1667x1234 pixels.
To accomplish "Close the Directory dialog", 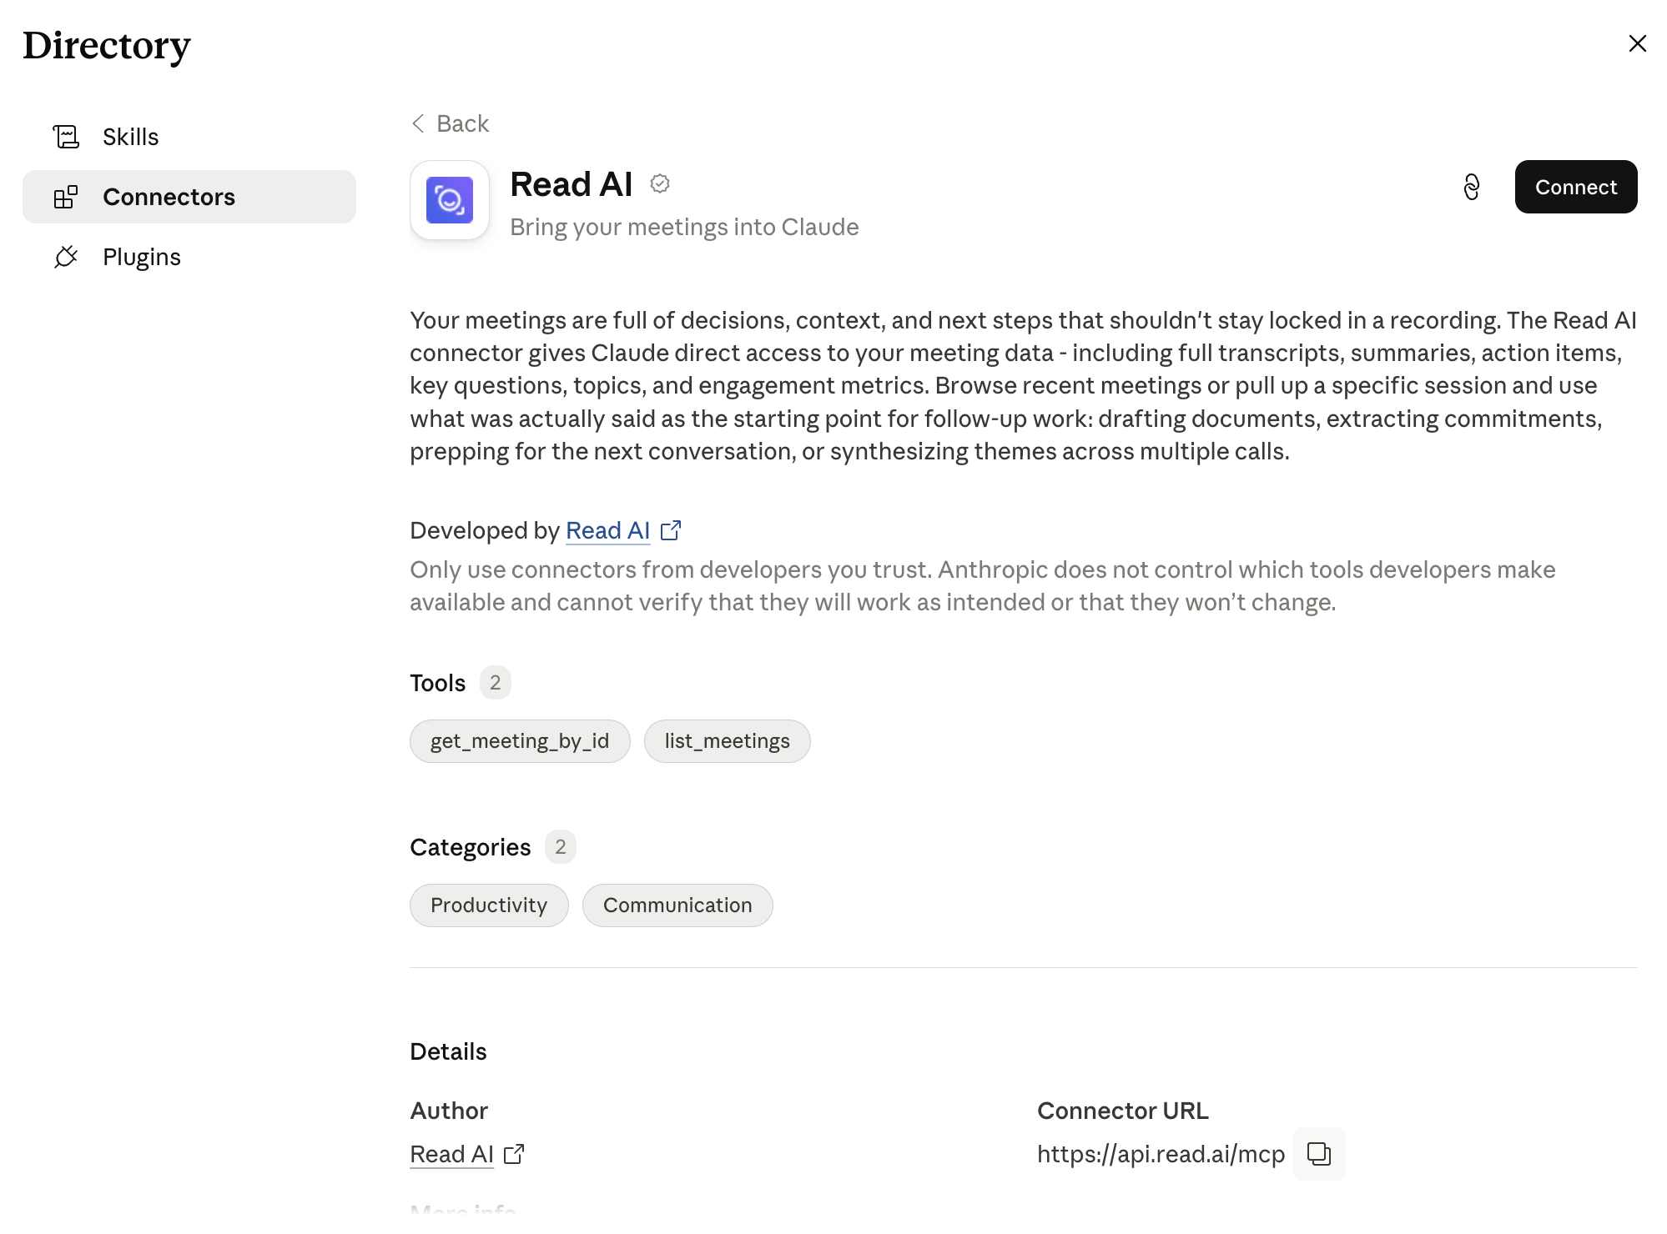I will (x=1637, y=43).
